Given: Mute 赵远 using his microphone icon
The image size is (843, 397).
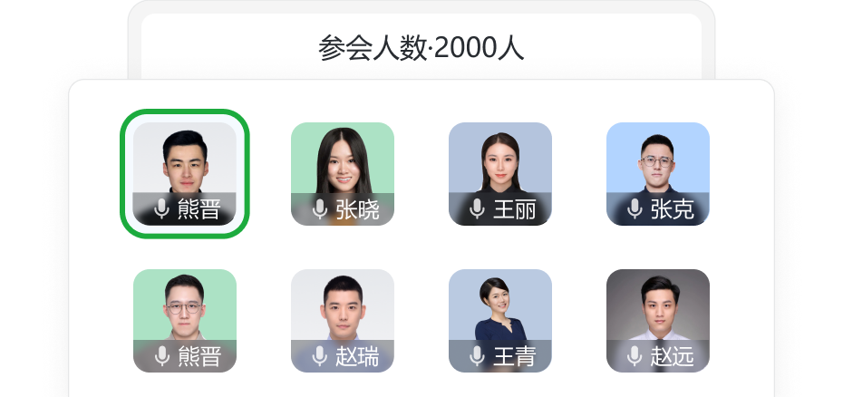Looking at the screenshot, I should [635, 356].
